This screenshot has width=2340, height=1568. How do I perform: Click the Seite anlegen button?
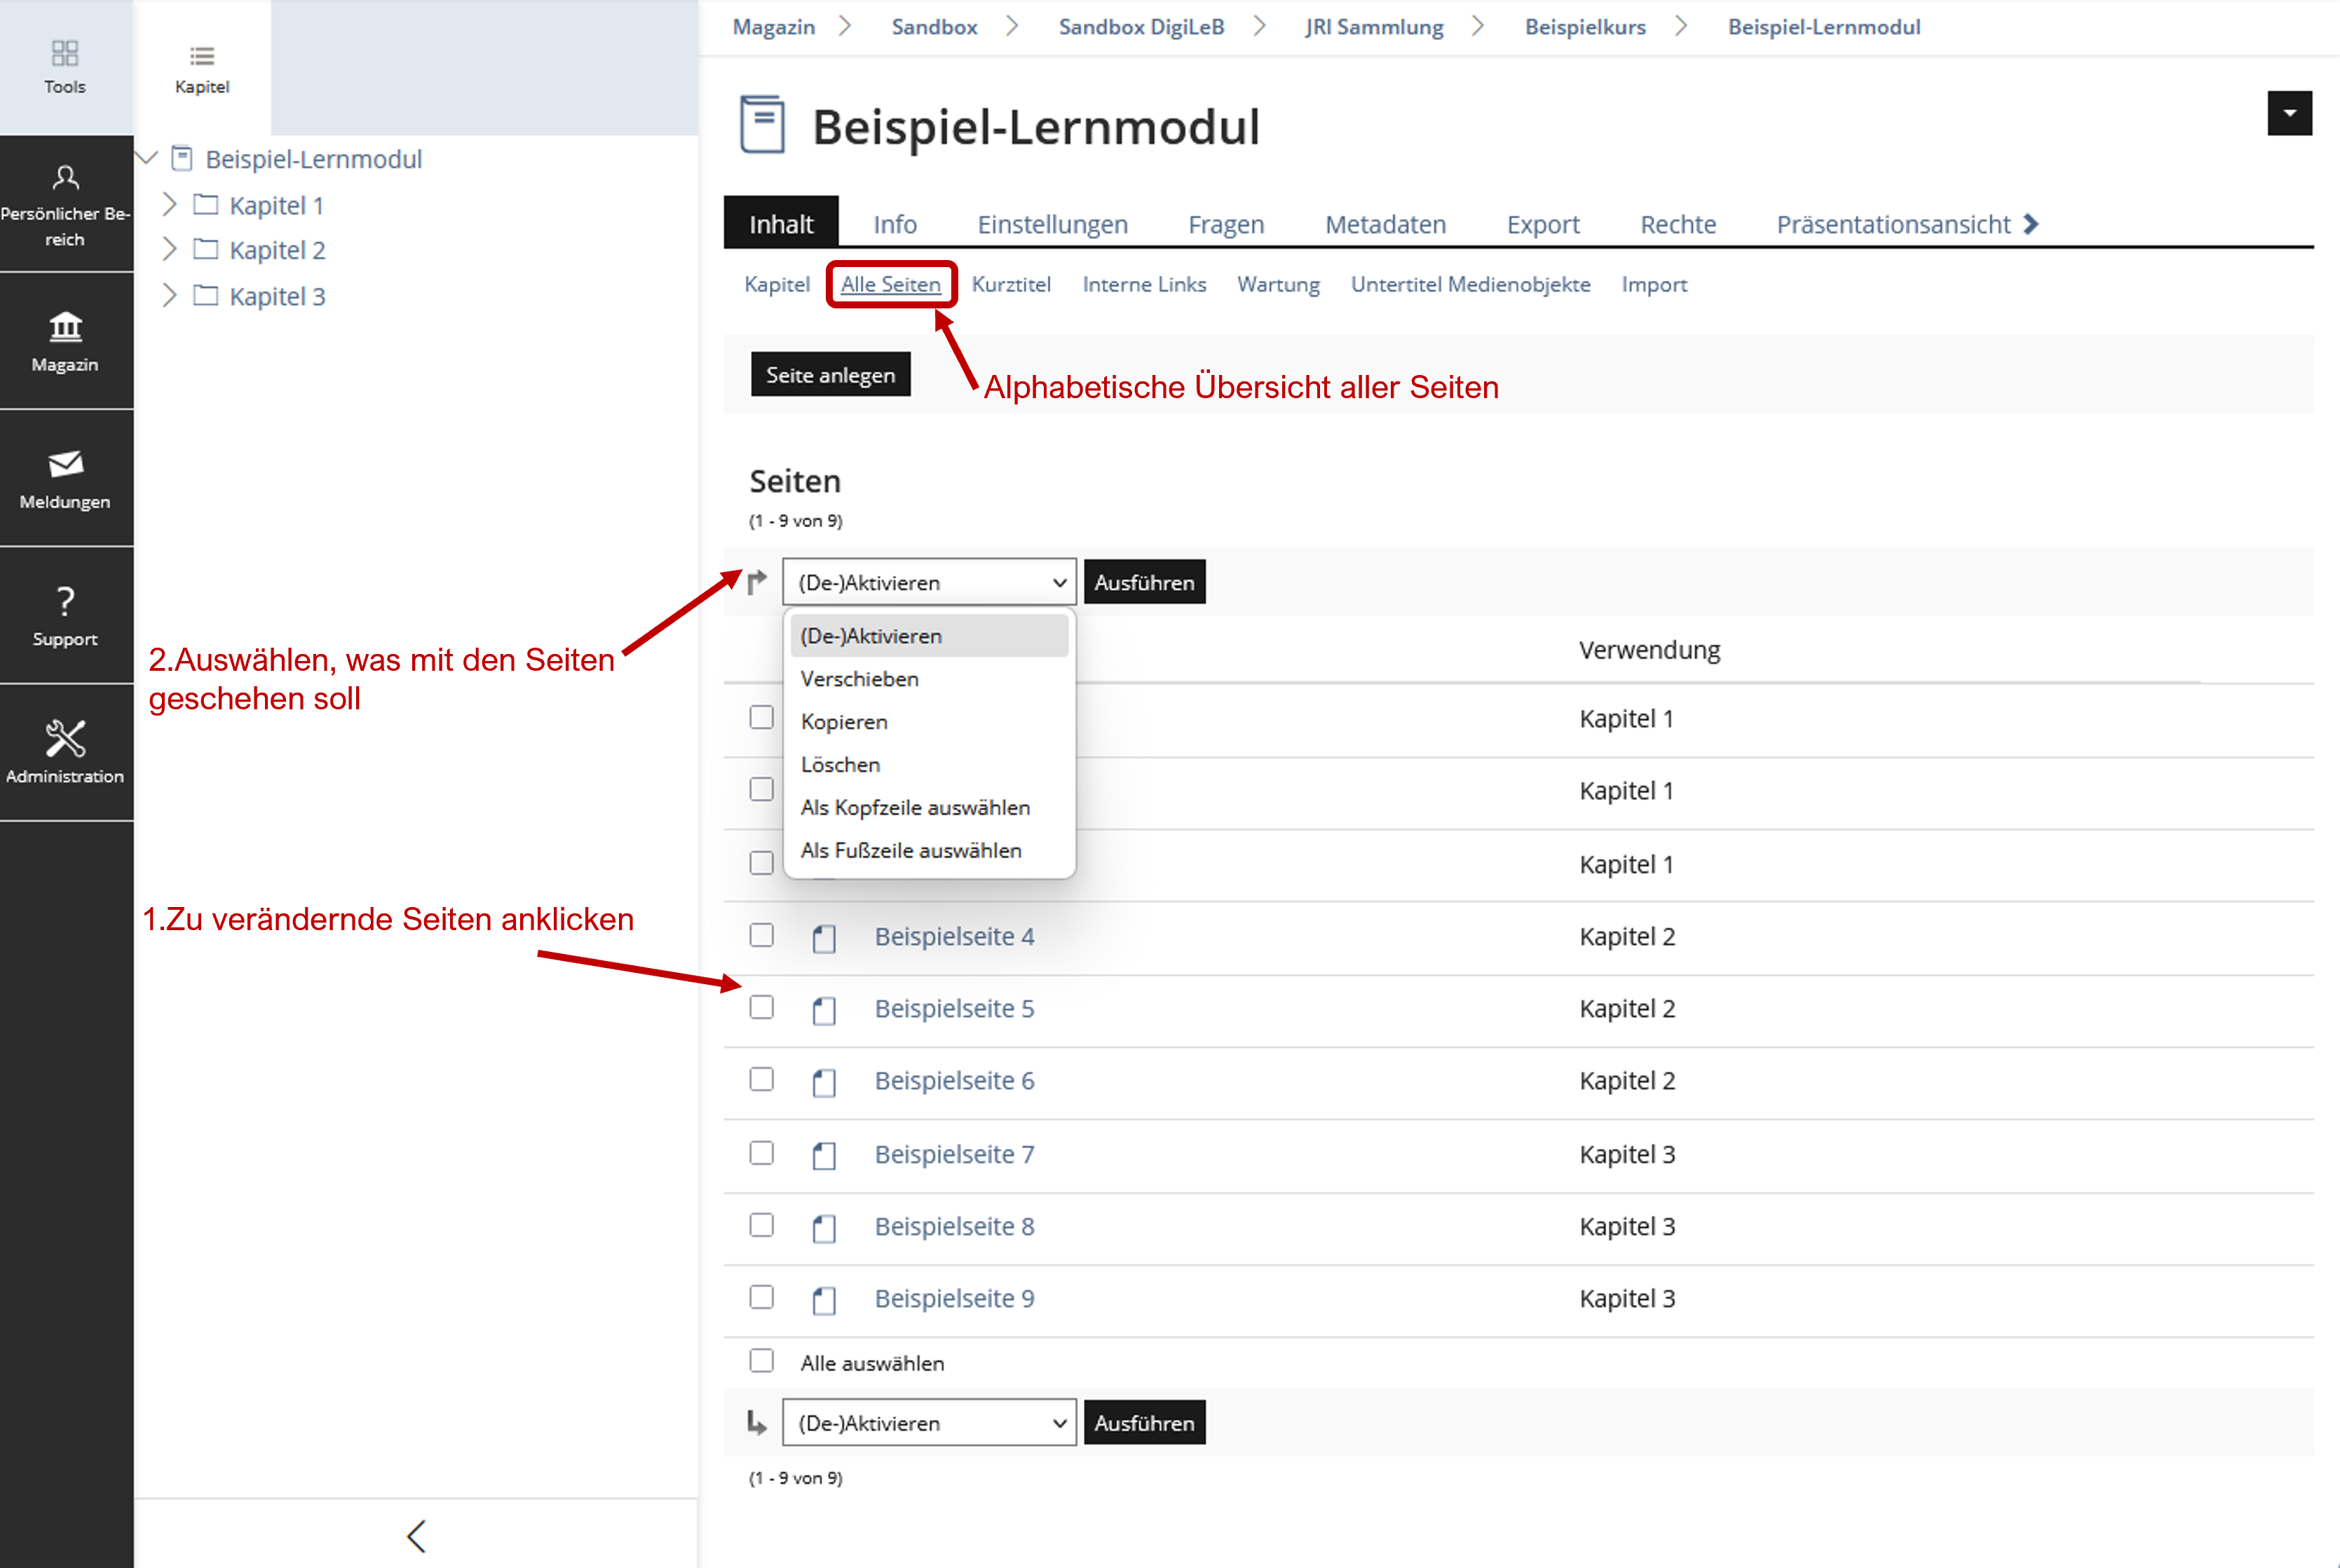[x=830, y=375]
